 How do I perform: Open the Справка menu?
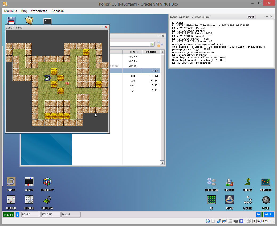tap(58, 11)
